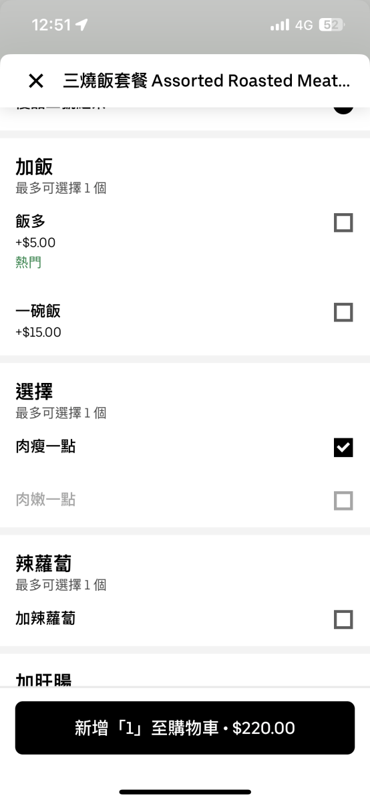This screenshot has width=370, height=802.
Task: Tick the 一碗飯 +$15.00 checkbox
Action: click(343, 312)
